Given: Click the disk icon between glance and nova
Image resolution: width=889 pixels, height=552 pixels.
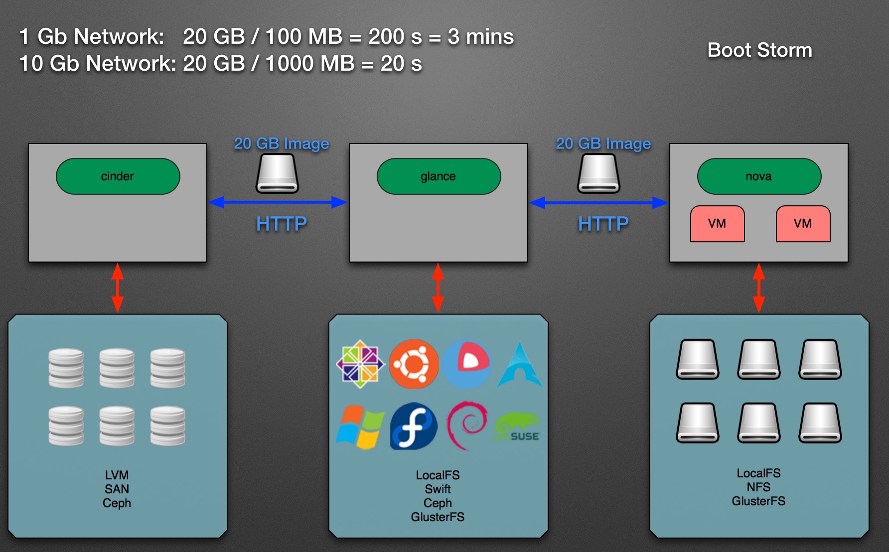Looking at the screenshot, I should 598,173.
